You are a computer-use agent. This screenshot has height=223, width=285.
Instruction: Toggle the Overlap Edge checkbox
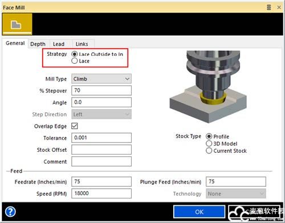click(x=75, y=126)
